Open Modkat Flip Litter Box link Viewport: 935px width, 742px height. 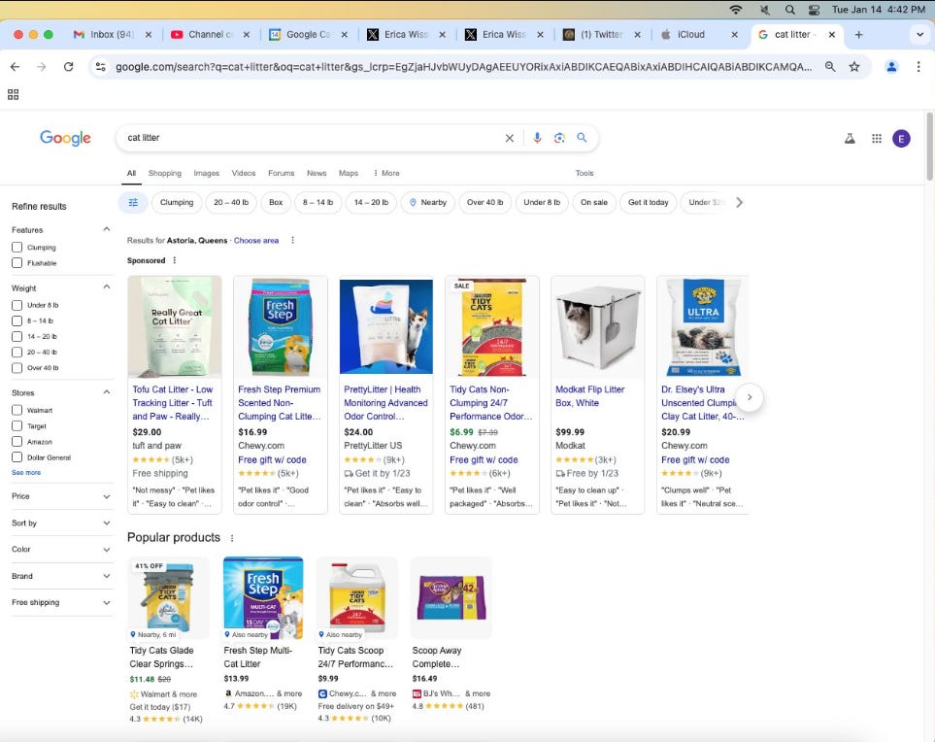589,396
